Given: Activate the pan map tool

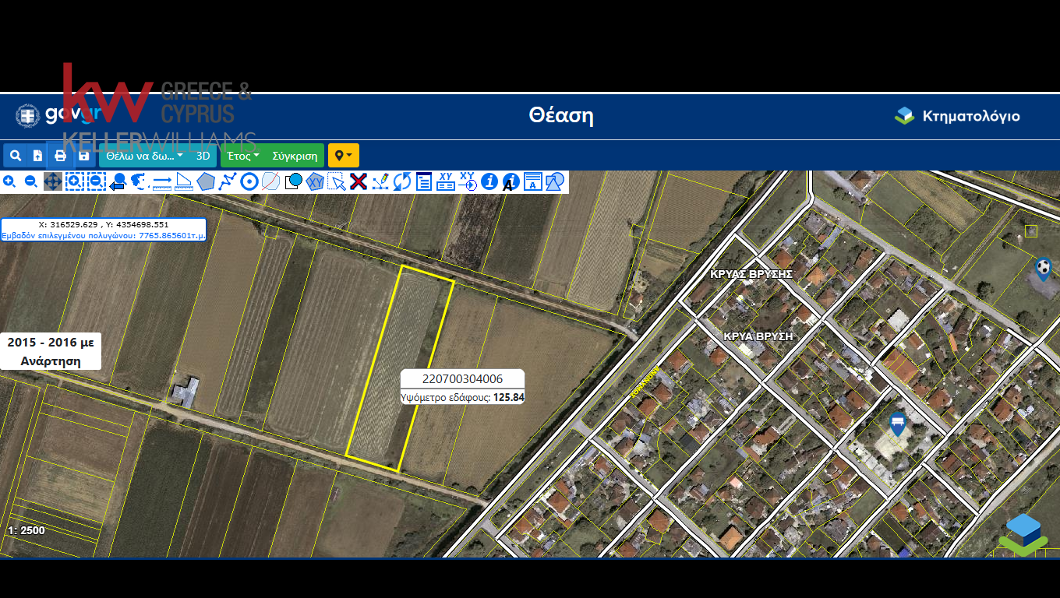Looking at the screenshot, I should coord(53,181).
